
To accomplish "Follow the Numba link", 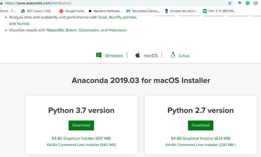I will (23, 24).
